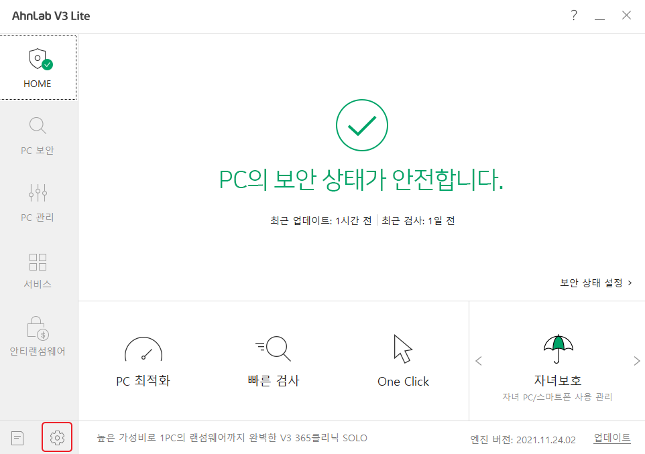Click 자녀 PC/스마트폰 사용 관리 text
645x454 pixels.
coord(557,397)
